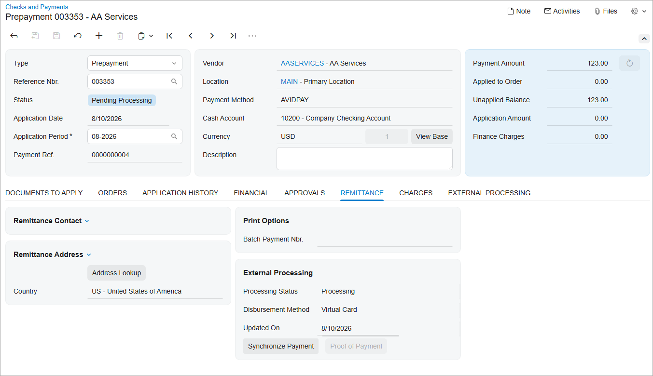Expand the Remittance Address section
The image size is (653, 376).
pyautogui.click(x=89, y=255)
